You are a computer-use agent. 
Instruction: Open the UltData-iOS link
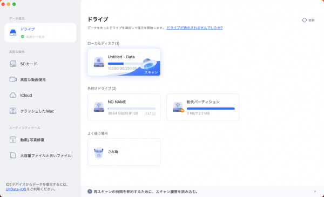pos(16,189)
